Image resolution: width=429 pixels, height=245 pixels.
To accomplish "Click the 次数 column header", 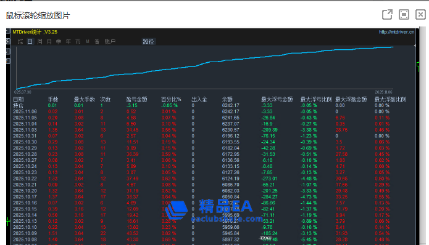I will click(x=105, y=99).
